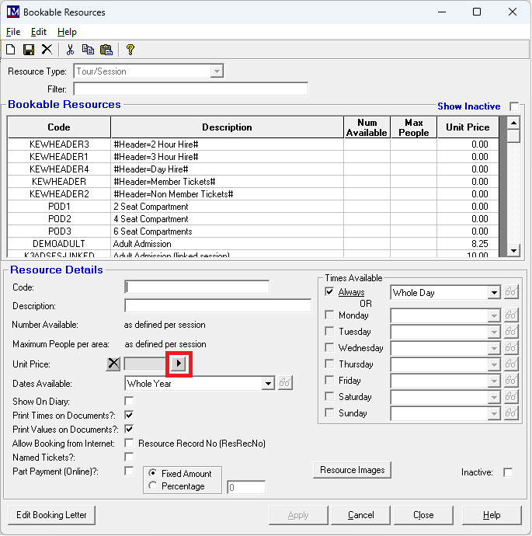Uncheck Print Values on Documents
This screenshot has width=532, height=536.
(x=129, y=429)
